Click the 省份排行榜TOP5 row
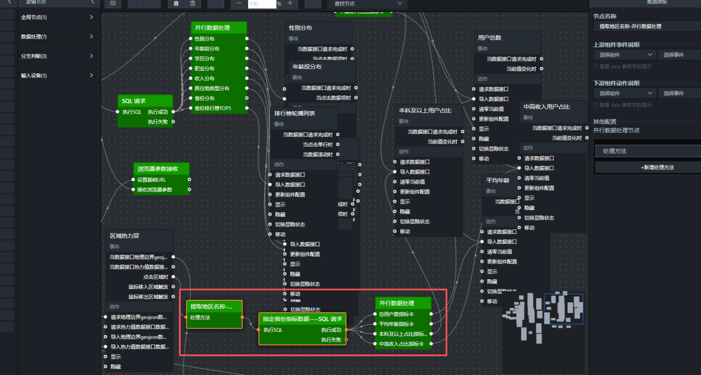Screen dimensions: 701x375 pyautogui.click(x=218, y=108)
